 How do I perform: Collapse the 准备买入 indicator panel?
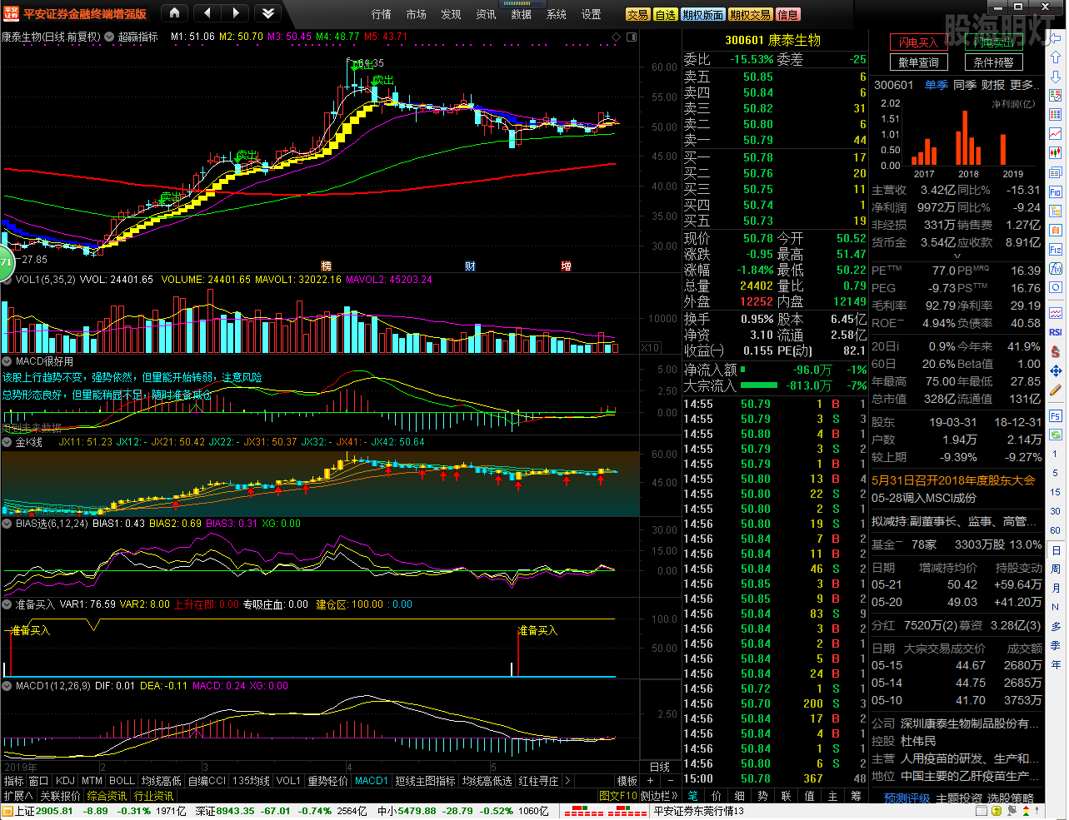click(x=7, y=604)
